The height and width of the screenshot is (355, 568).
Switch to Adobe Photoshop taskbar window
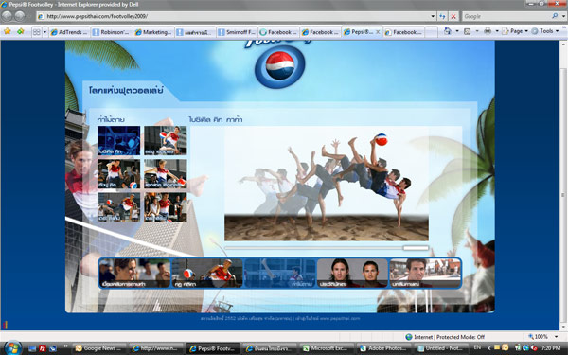[x=383, y=348]
